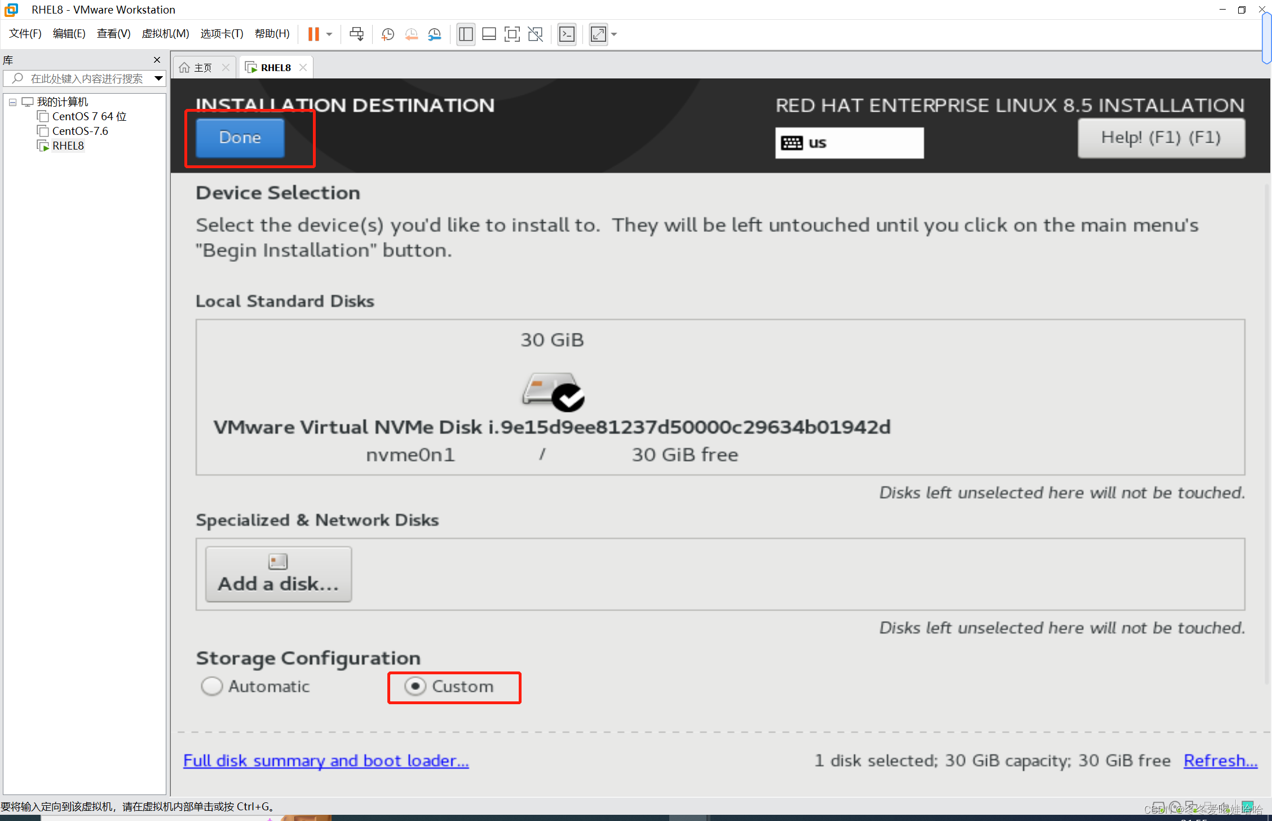Viewport: 1272px width, 821px height.
Task: Close the library panel
Action: click(157, 60)
